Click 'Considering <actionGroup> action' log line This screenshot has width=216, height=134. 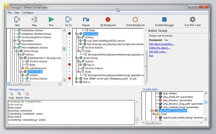pos(27,120)
